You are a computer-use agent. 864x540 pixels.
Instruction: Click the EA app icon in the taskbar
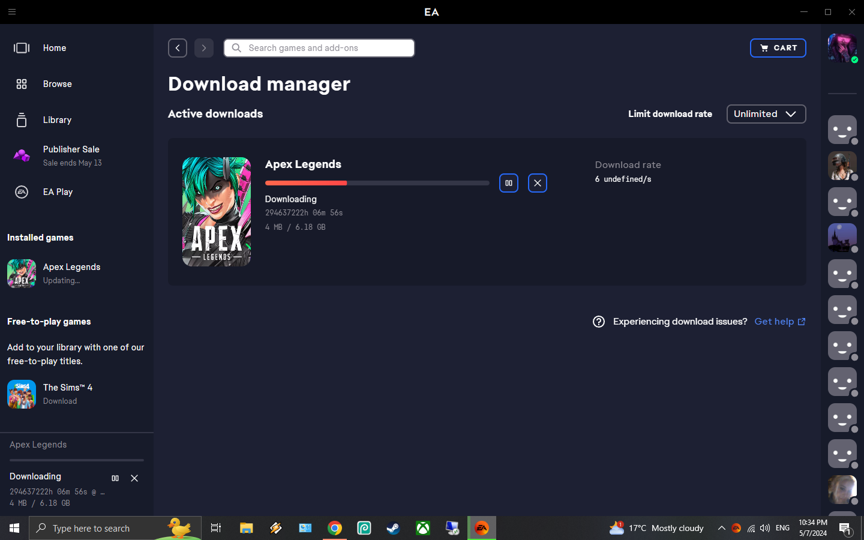click(x=481, y=528)
